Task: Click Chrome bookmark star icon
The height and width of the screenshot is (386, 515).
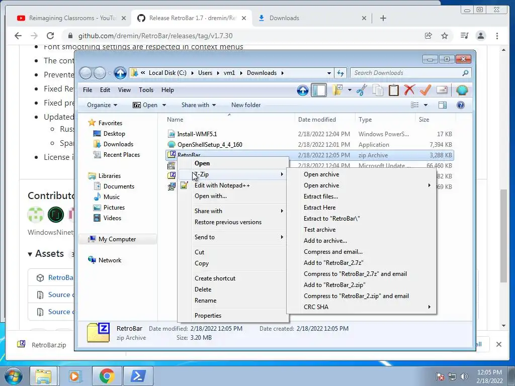Action: 445,36
